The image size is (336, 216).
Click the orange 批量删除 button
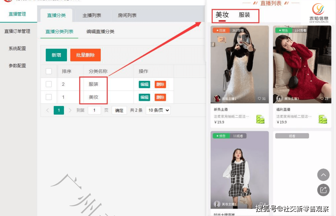click(85, 55)
